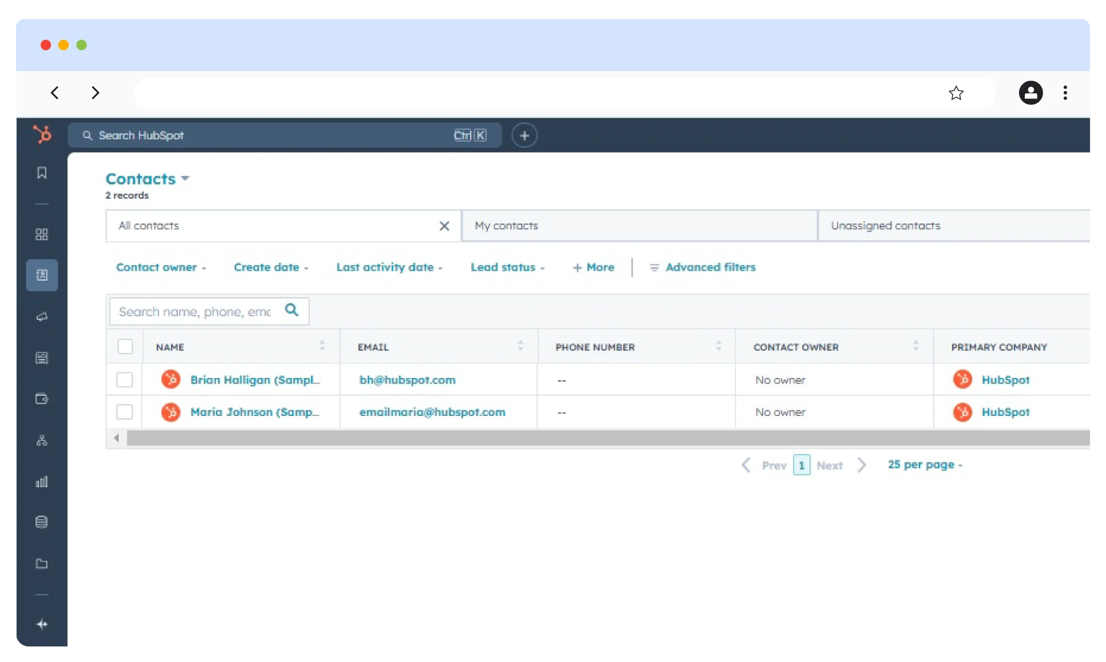
Task: Bookmark page with the star icon
Action: pyautogui.click(x=956, y=93)
